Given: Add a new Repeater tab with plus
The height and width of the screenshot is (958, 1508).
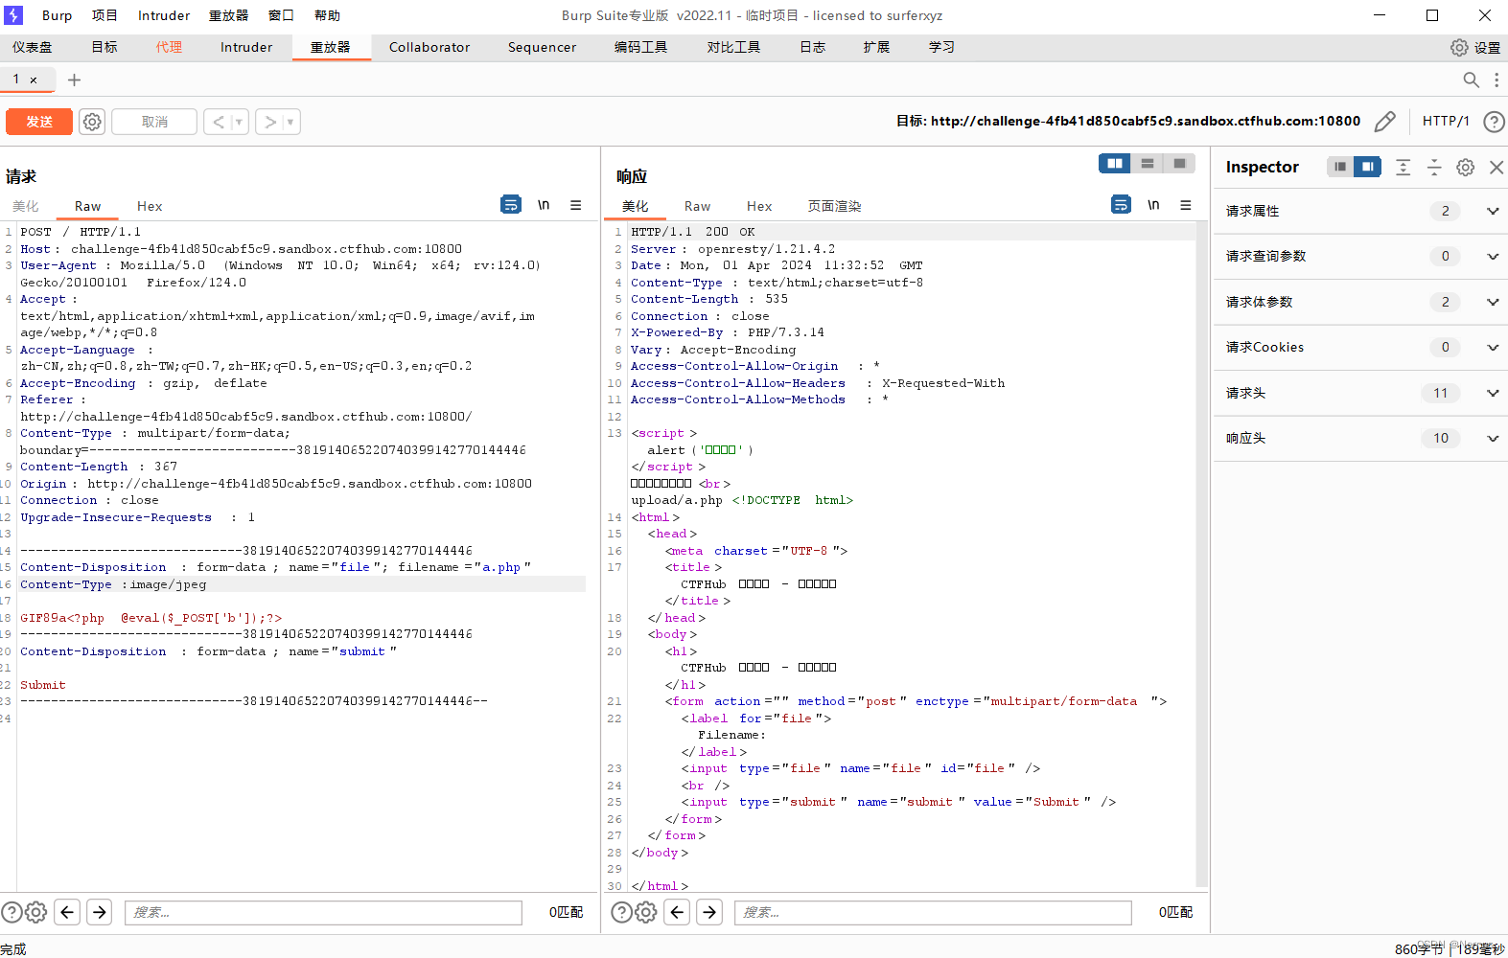Looking at the screenshot, I should tap(74, 80).
